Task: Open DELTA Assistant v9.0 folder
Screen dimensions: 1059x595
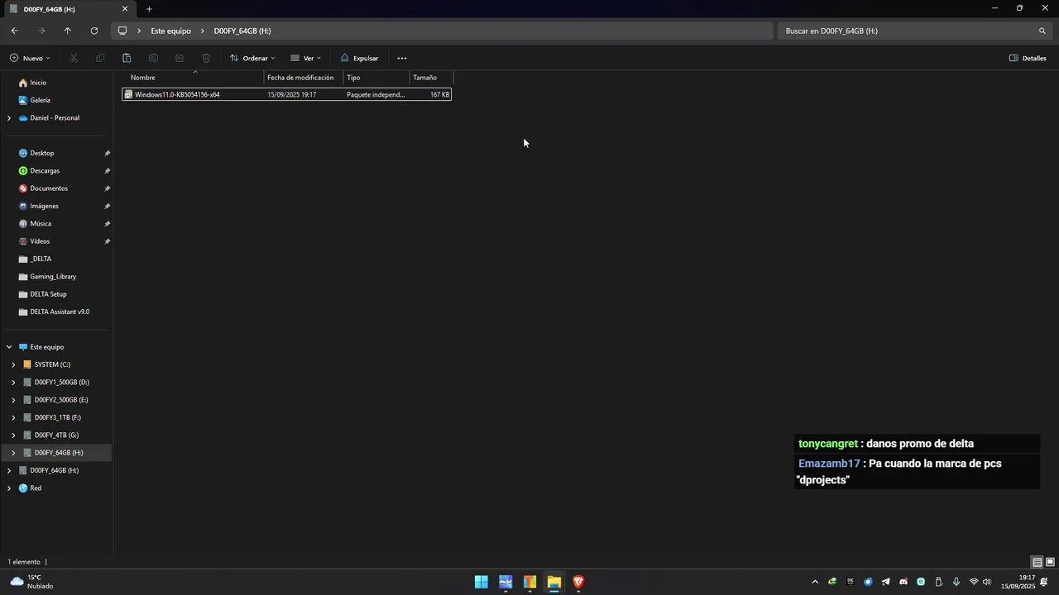Action: 60,312
